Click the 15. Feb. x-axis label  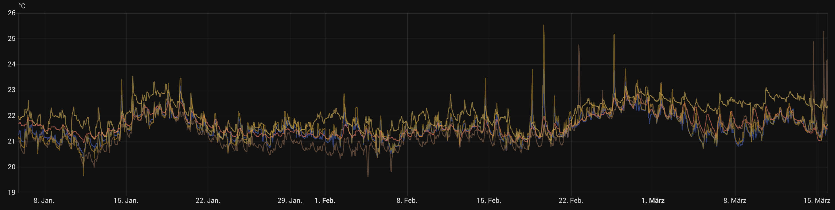point(489,201)
